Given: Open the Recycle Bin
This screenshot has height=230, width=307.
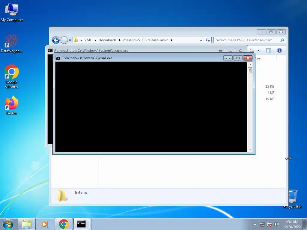Looking at the screenshot, I should tap(292, 199).
